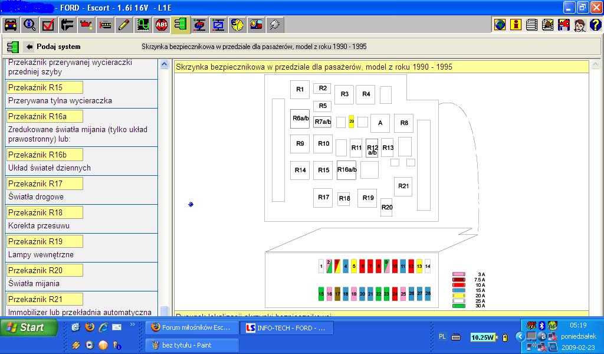Switch to bez tytułu - Paint window

click(192, 345)
